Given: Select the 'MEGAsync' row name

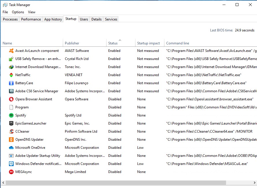Looking at the screenshot, I should coord(24,172).
